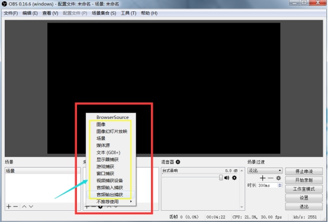The height and width of the screenshot is (222, 328).
Task: Remove scene transition with minus icon
Action: (271, 178)
